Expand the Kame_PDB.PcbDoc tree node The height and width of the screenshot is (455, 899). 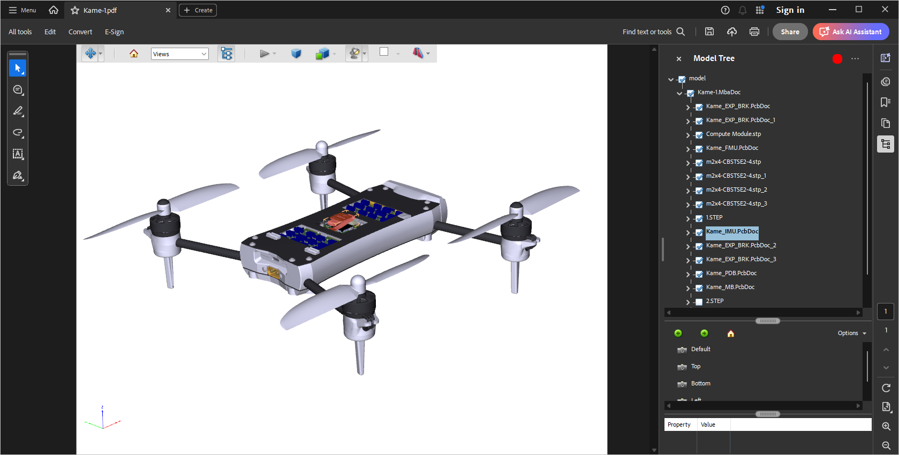click(x=688, y=274)
